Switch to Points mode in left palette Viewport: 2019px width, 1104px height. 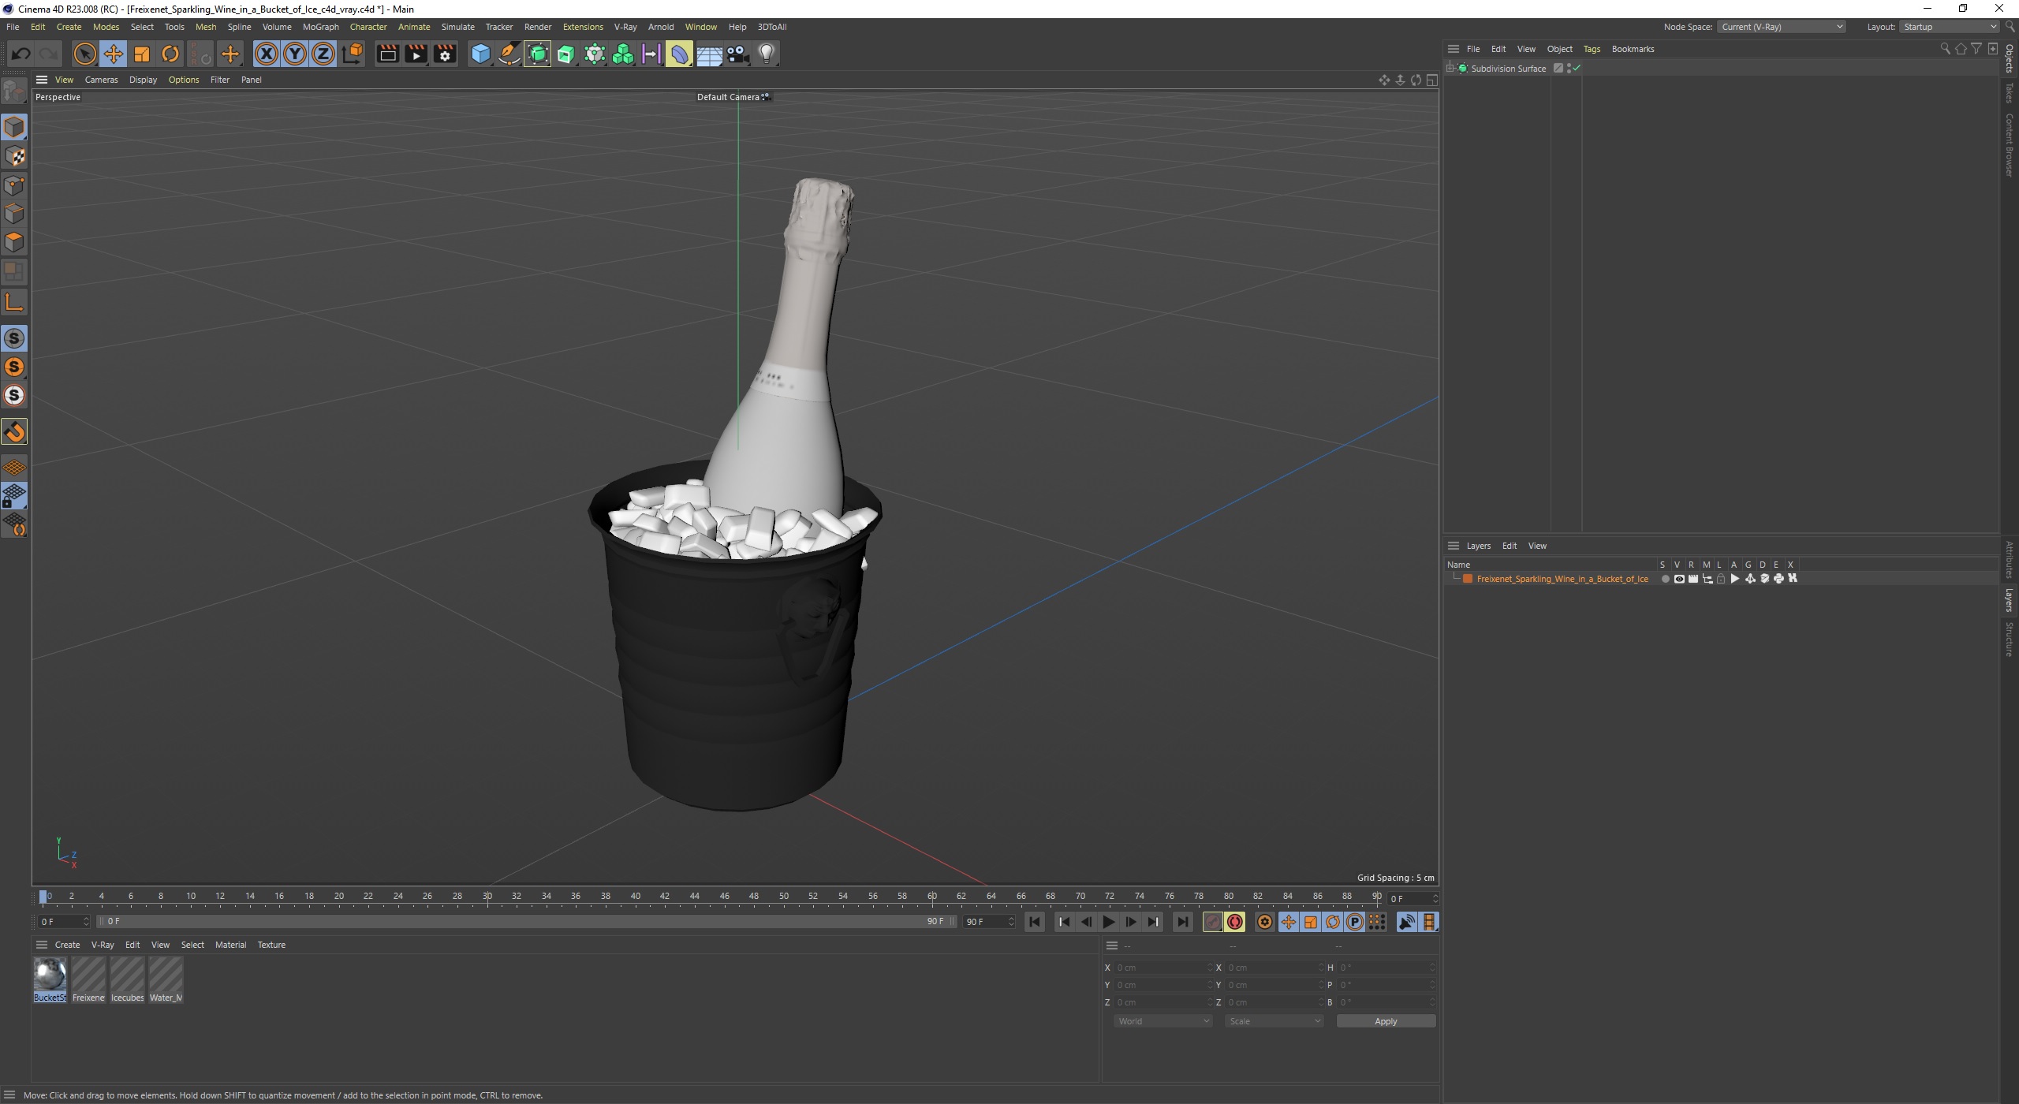14,185
